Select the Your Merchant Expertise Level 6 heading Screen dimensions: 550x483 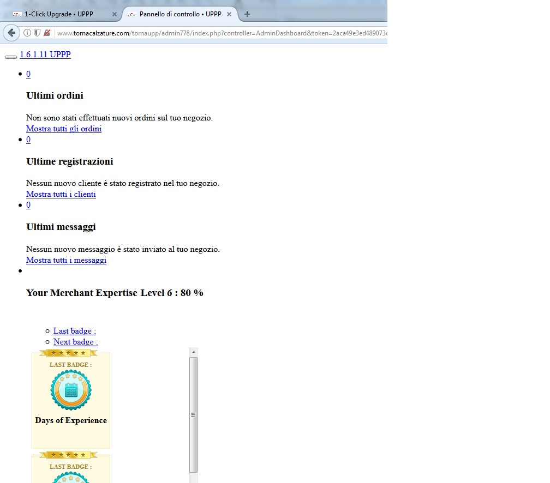click(x=115, y=293)
